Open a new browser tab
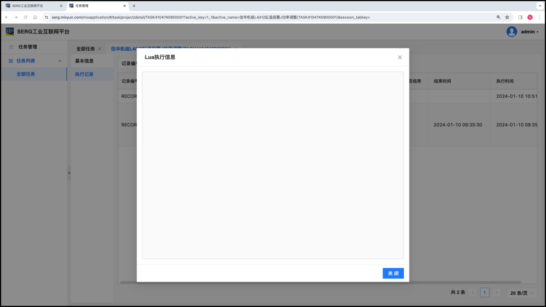Image resolution: width=546 pixels, height=307 pixels. [x=134, y=6]
